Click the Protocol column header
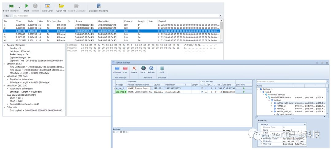The image size is (331, 150). pyautogui.click(x=128, y=21)
